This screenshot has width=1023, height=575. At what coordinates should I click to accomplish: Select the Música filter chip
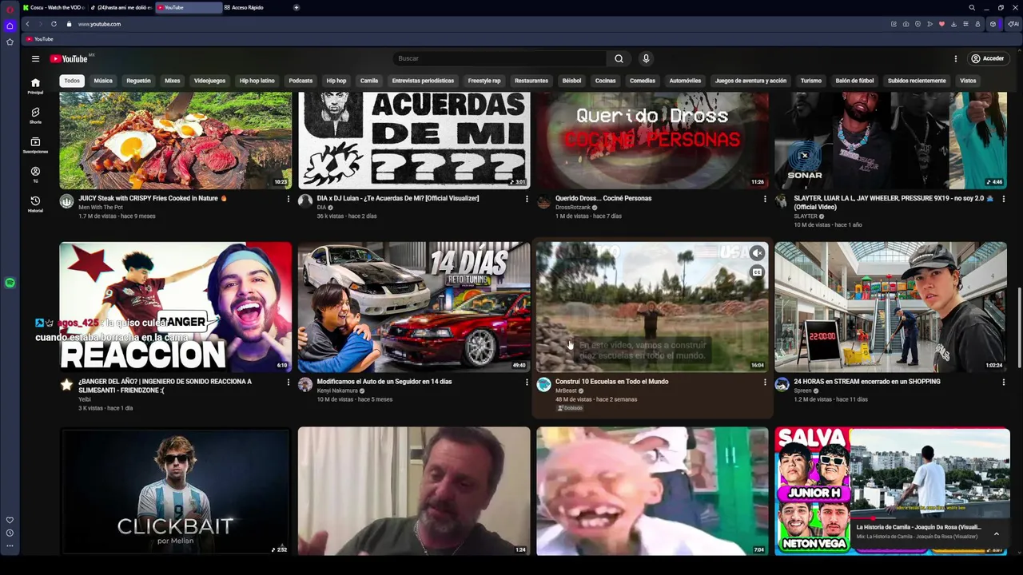coord(103,81)
